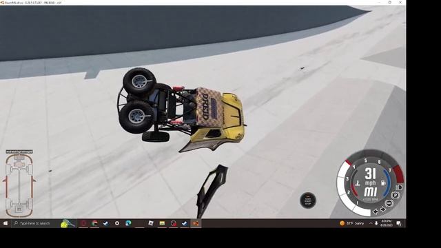The width and height of the screenshot is (441, 248).
Task: Click the blue fuel level arc
Action: pyautogui.click(x=387, y=183)
